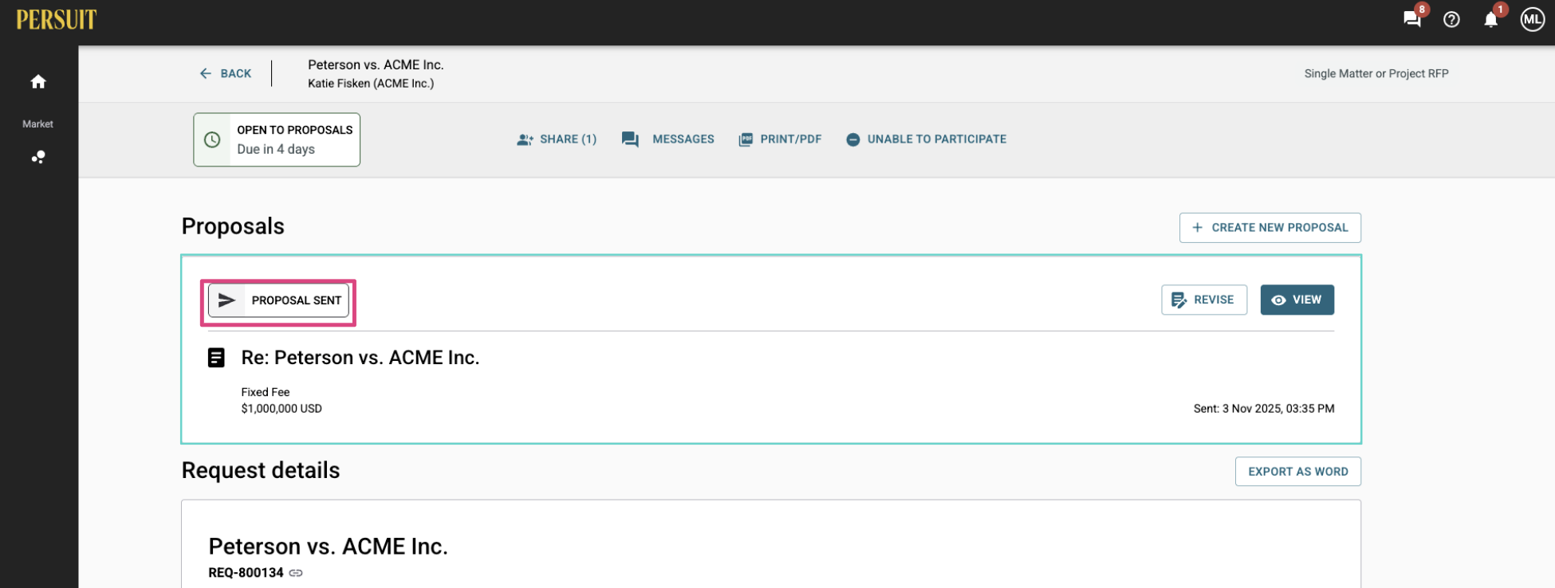
Task: Mark as UNABLE TO PARTICIPATE
Action: click(926, 139)
